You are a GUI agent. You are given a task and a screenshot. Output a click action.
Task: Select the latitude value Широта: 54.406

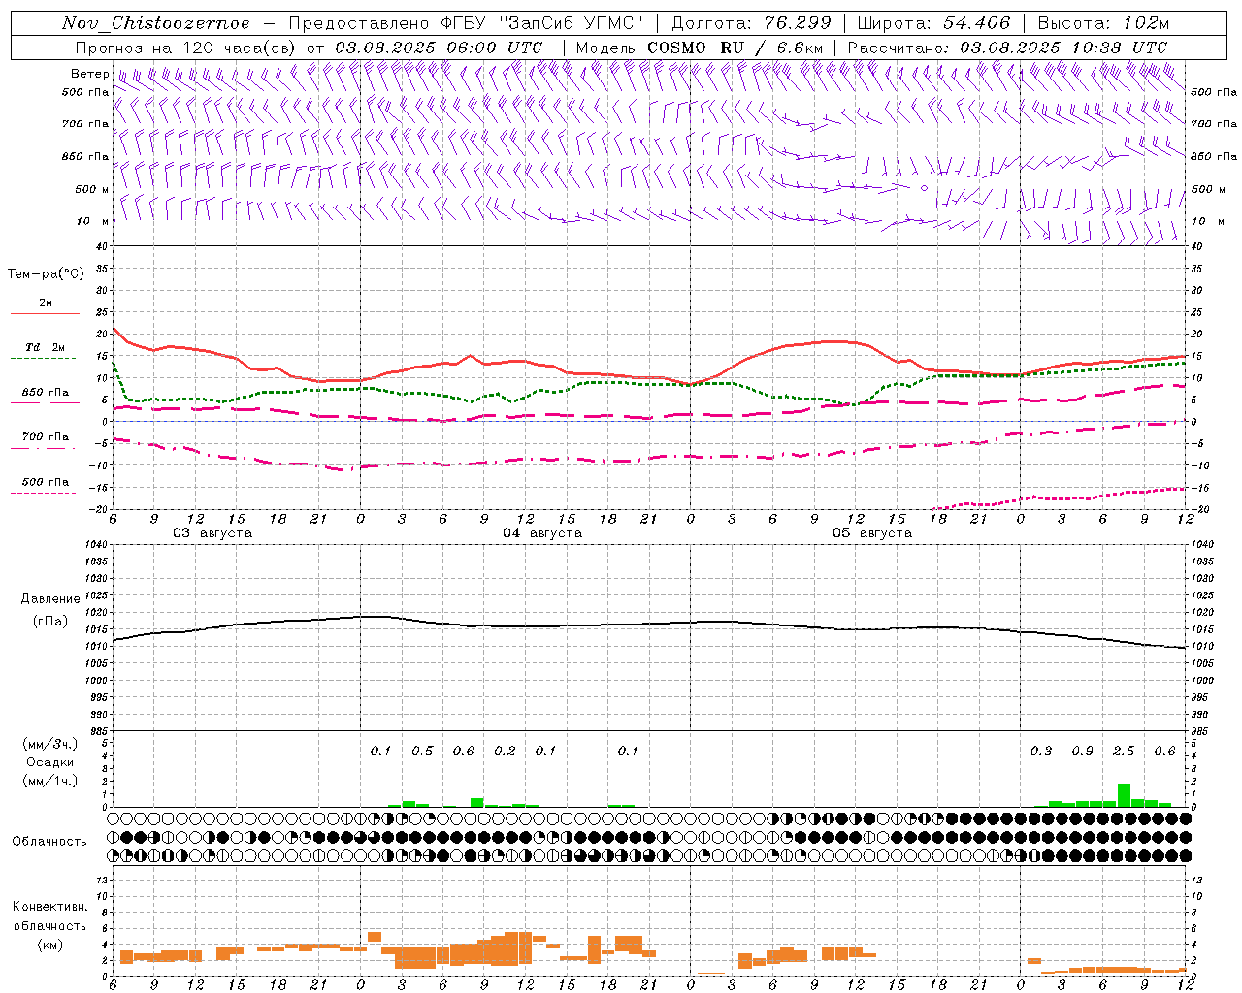(x=933, y=23)
